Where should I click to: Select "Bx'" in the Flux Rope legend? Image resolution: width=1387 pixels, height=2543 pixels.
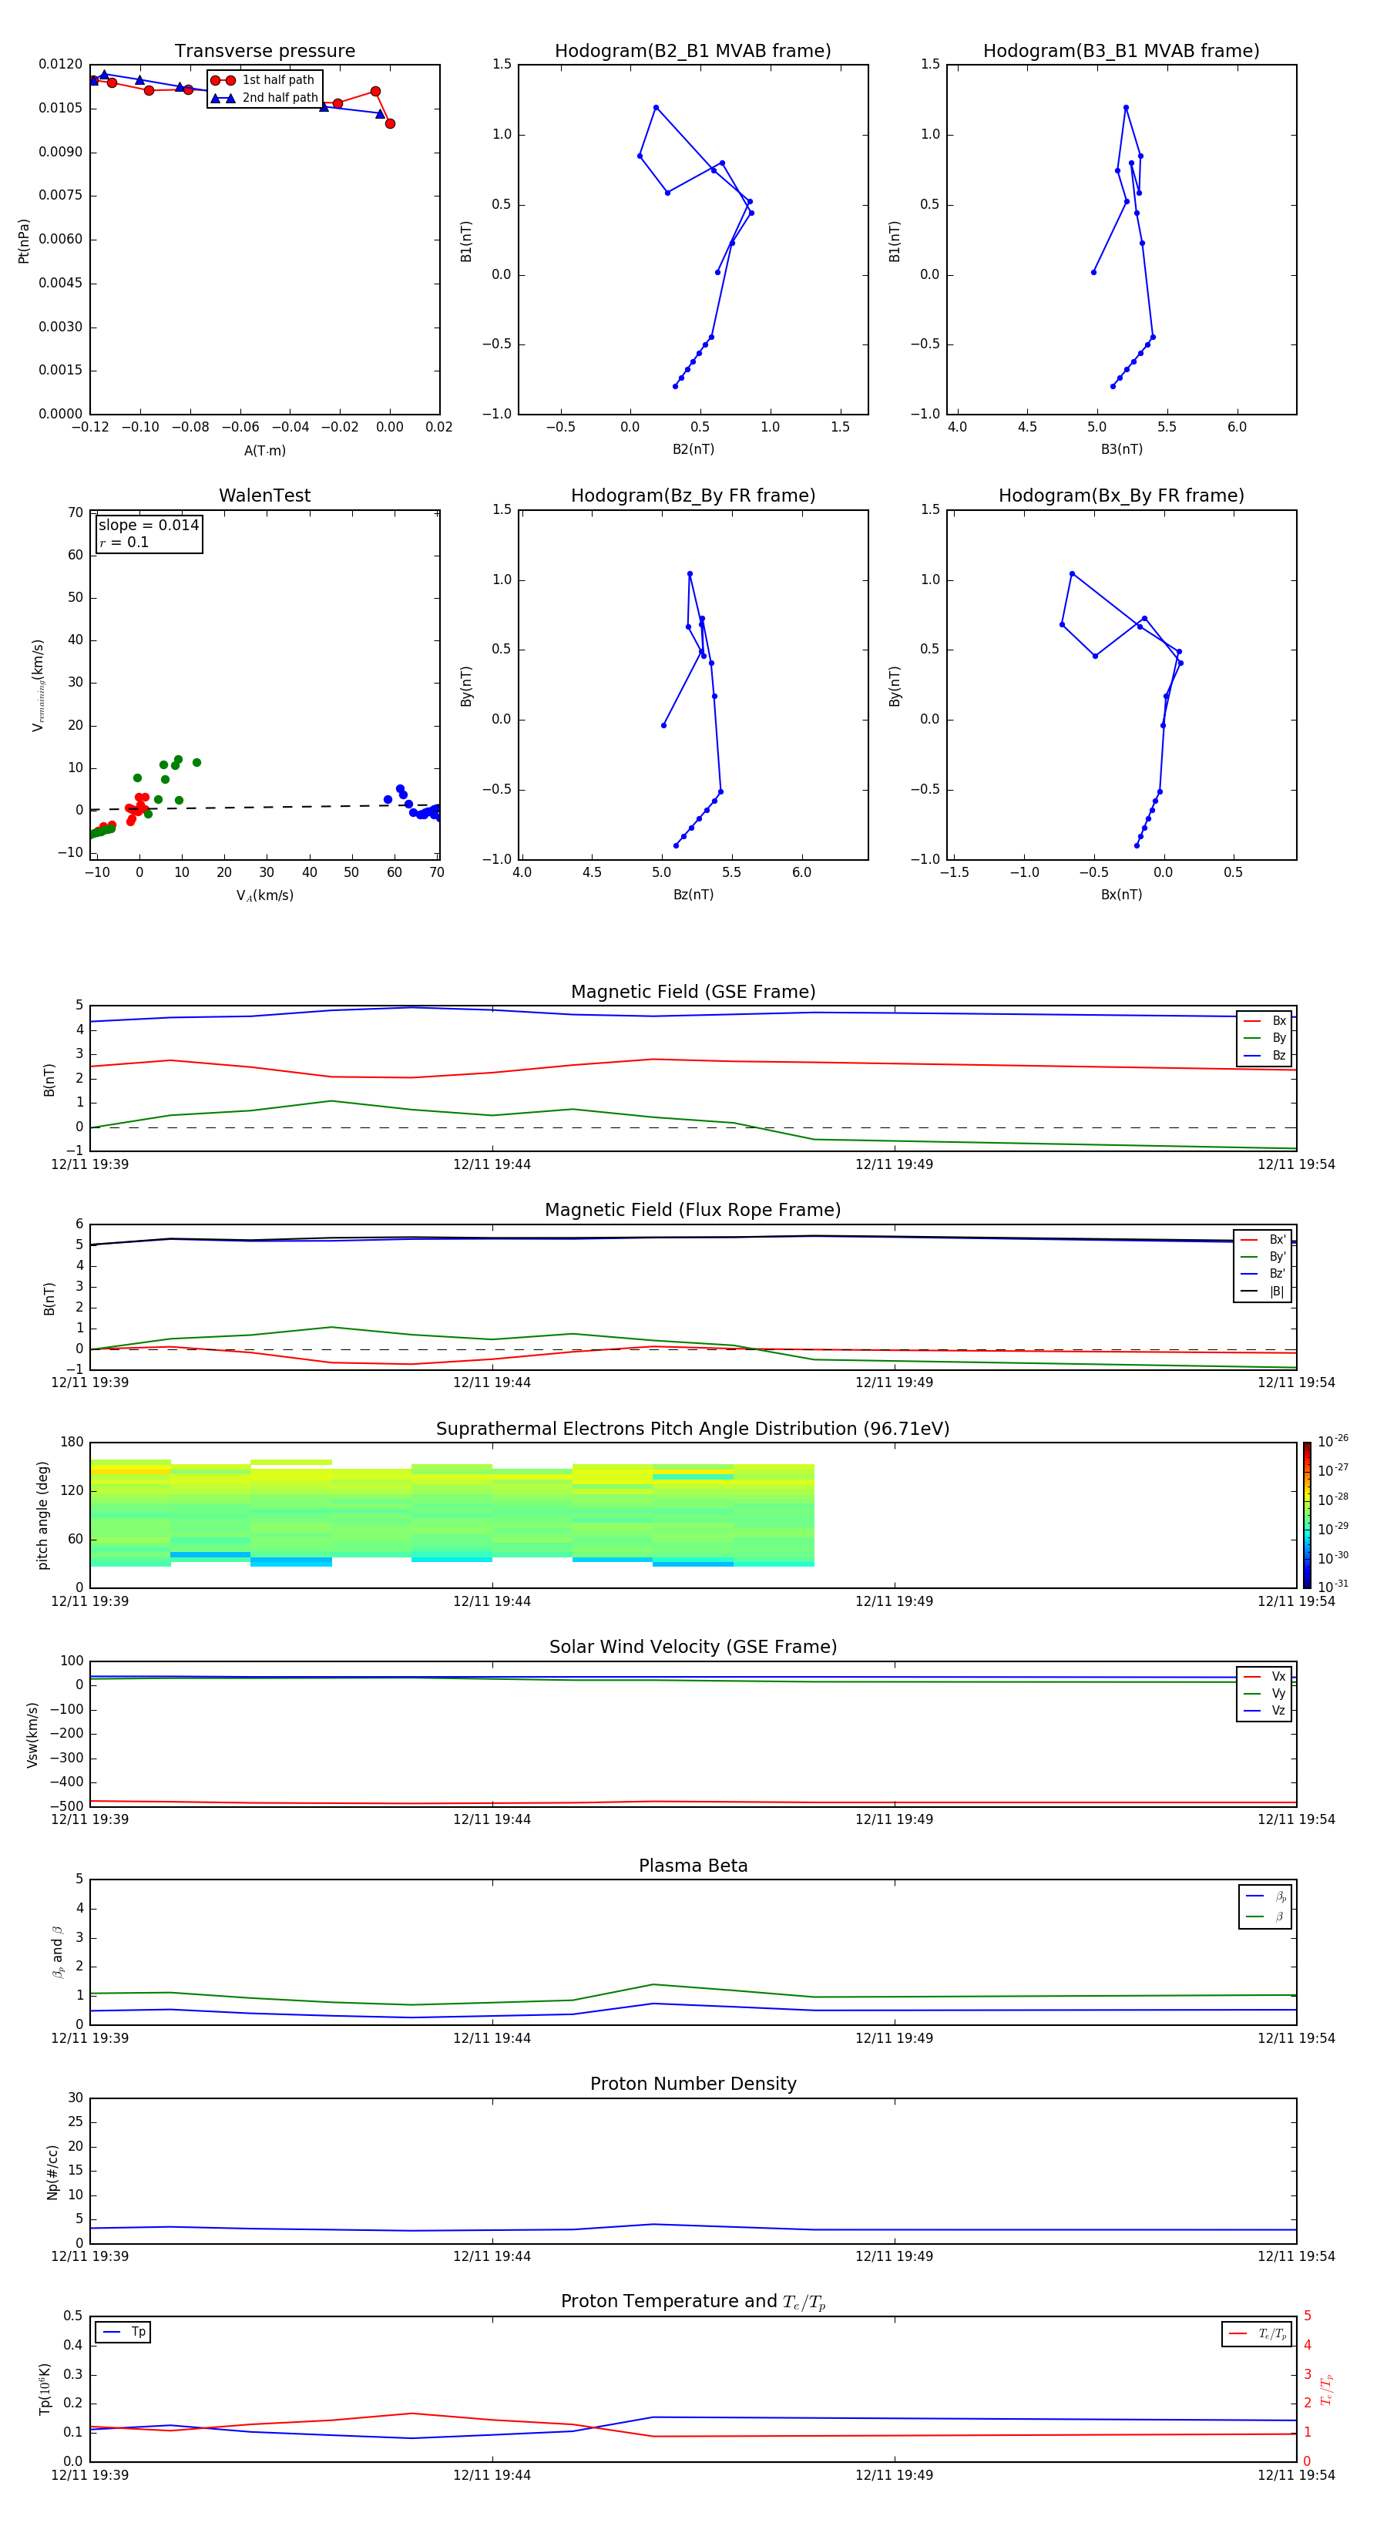pos(1264,1240)
